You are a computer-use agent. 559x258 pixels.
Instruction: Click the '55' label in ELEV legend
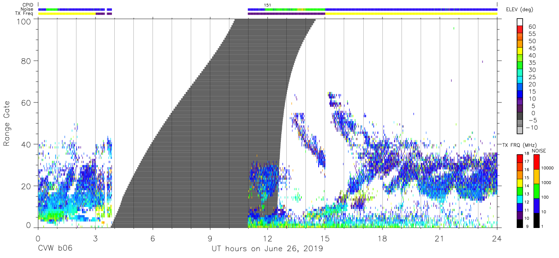532,34
